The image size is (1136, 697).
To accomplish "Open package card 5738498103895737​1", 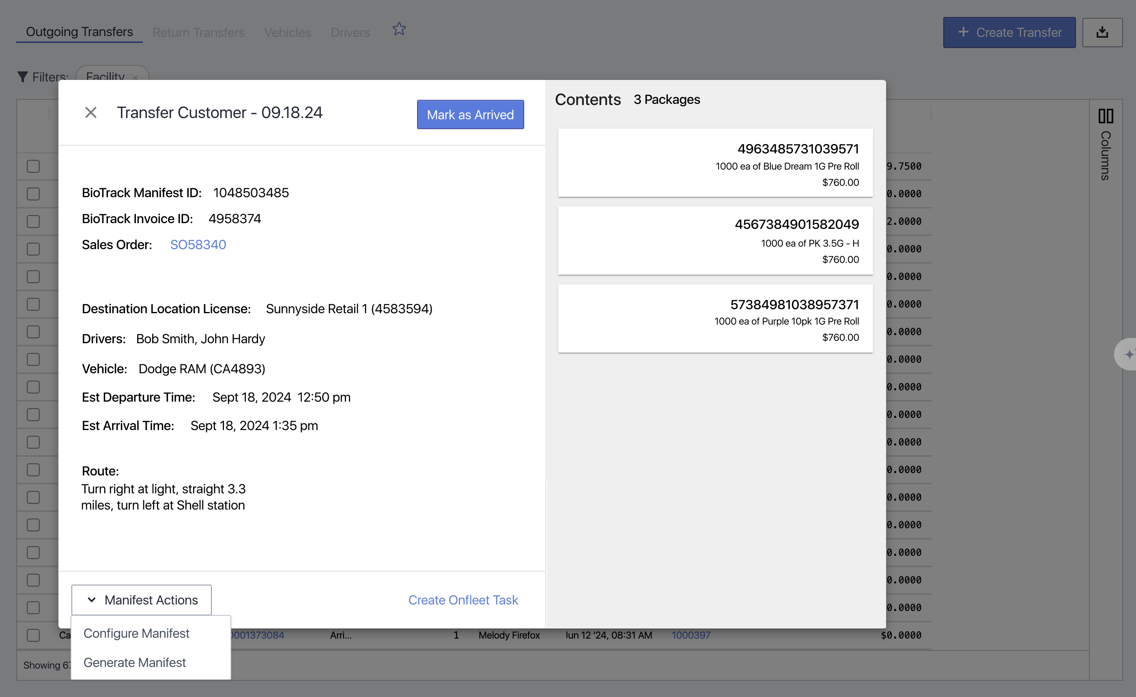I will (x=715, y=318).
